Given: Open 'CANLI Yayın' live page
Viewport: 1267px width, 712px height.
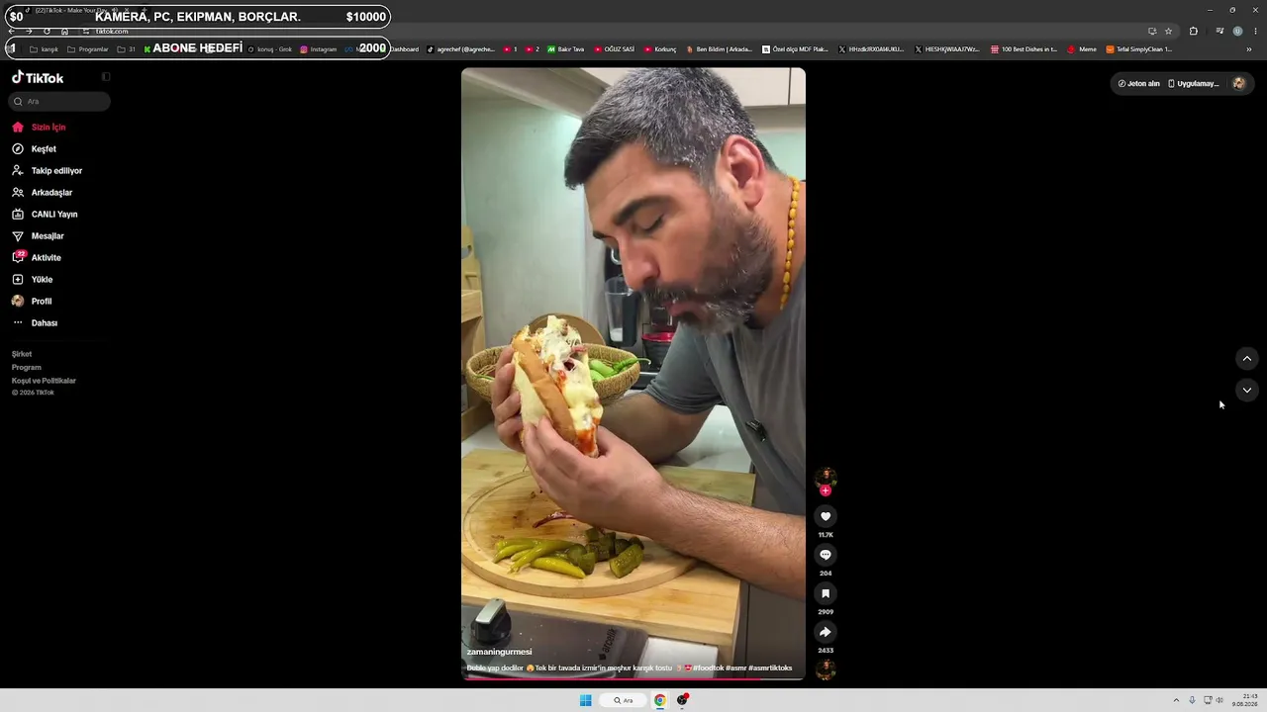Looking at the screenshot, I should coord(45,215).
